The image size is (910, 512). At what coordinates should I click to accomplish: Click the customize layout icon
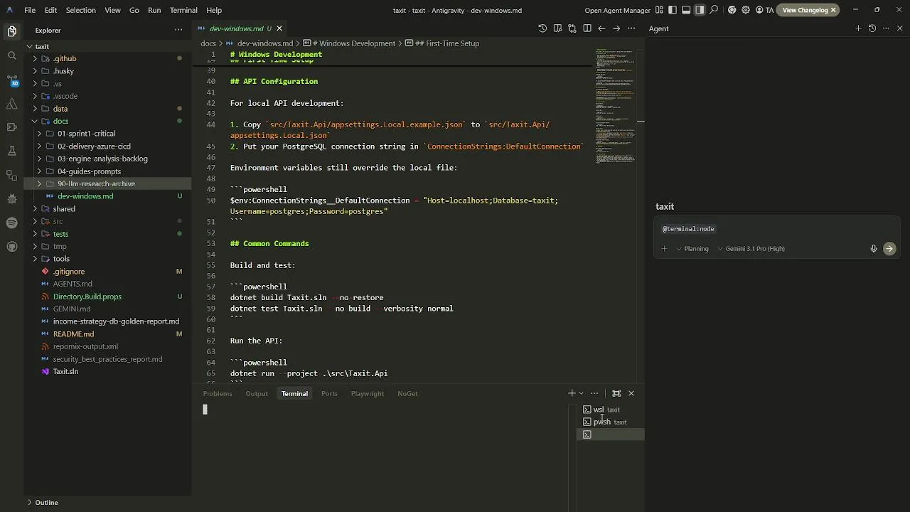point(660,10)
